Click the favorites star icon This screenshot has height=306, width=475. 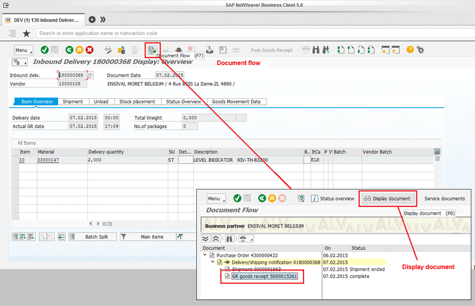point(26,33)
